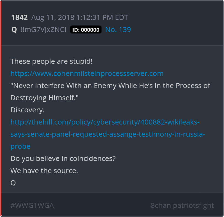Open the thehill.com cybersecurity article link
This screenshot has height=217, width=224.
point(105,122)
